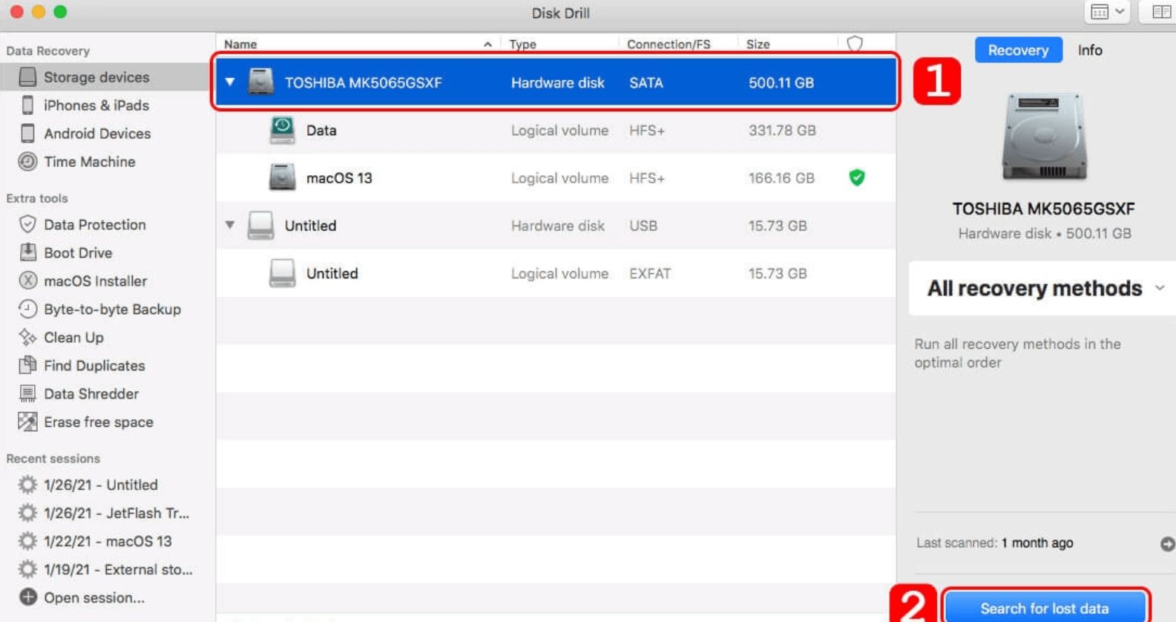The image size is (1176, 622).
Task: Load session 1/19/21 - External sto...
Action: point(117,570)
